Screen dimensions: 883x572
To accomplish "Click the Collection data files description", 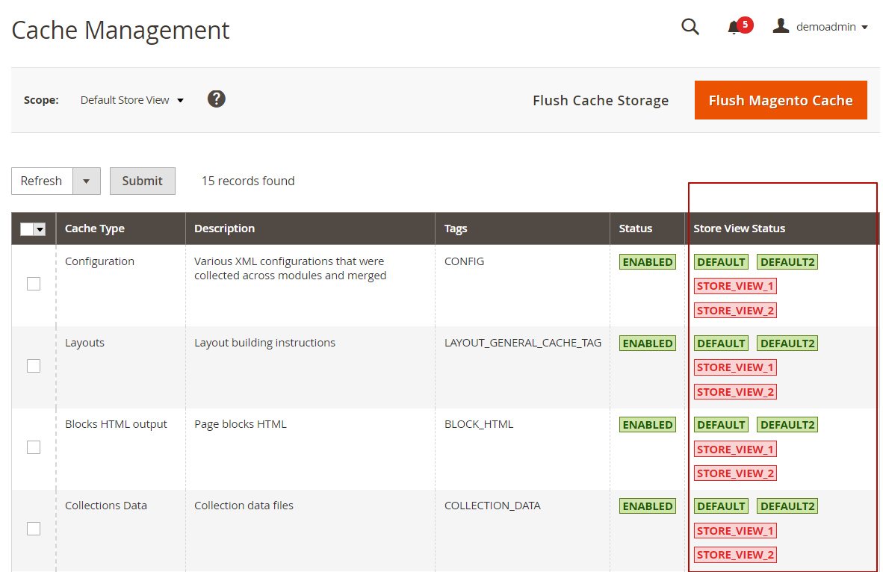I will (244, 506).
